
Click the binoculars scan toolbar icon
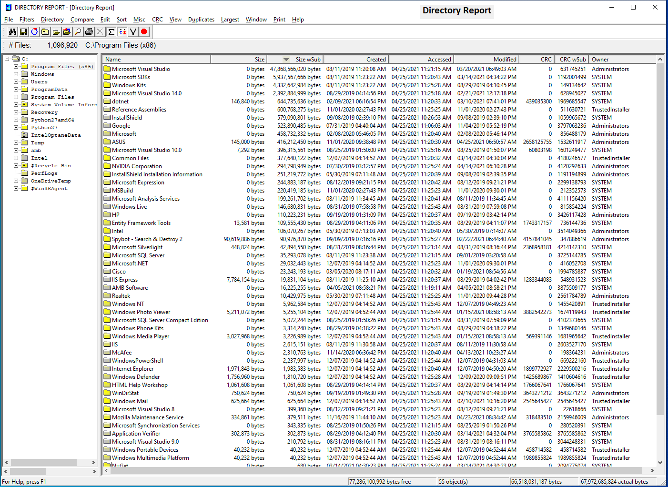(13, 32)
